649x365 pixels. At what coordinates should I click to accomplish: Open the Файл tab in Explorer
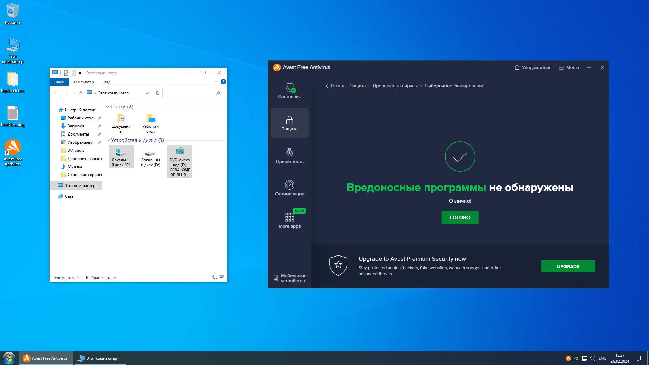(x=59, y=82)
